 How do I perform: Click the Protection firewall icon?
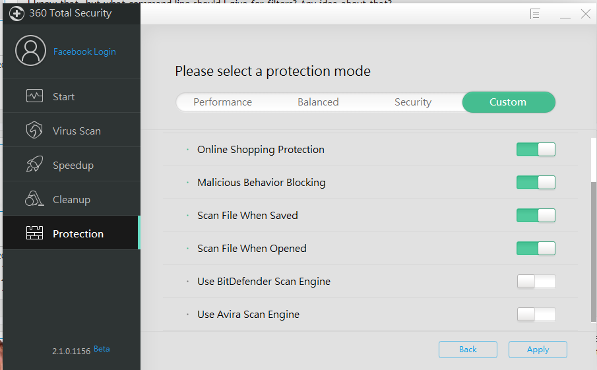click(x=34, y=233)
